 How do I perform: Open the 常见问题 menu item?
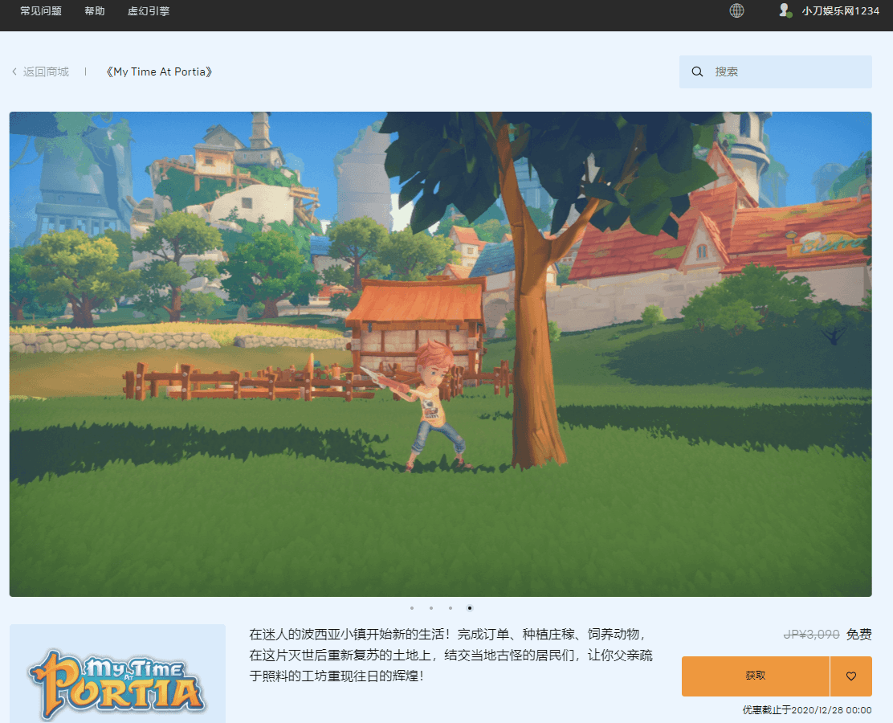[40, 11]
